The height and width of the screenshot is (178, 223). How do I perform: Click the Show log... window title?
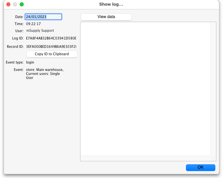[x=111, y=4]
